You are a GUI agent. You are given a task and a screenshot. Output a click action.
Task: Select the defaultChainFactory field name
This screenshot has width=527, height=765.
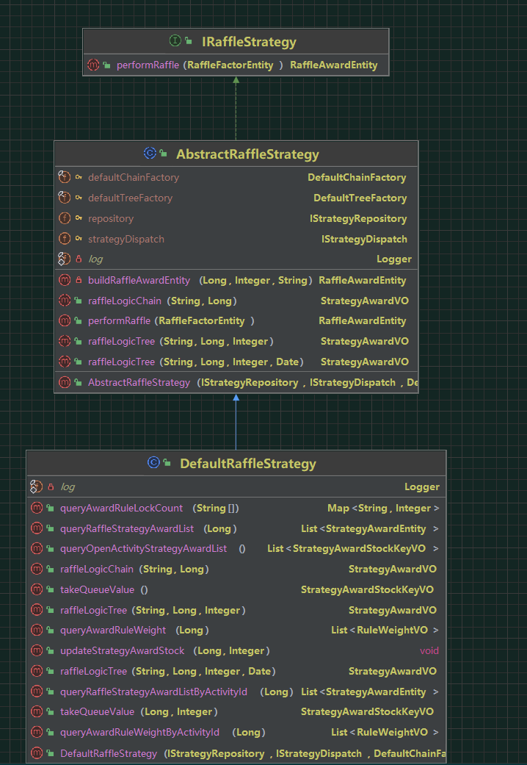(134, 178)
